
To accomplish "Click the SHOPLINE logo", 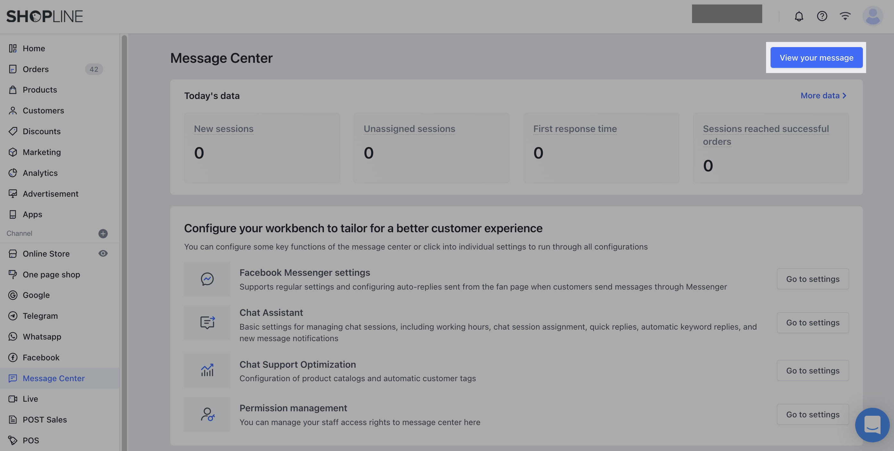I will point(45,16).
